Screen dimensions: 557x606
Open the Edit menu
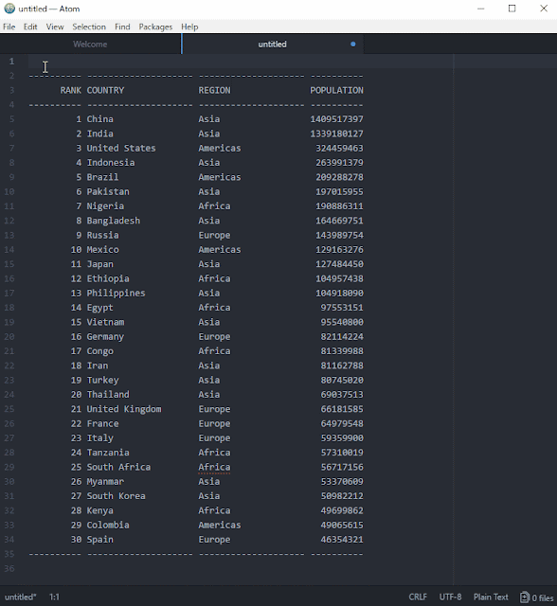(30, 27)
